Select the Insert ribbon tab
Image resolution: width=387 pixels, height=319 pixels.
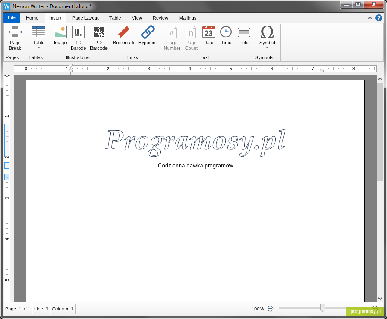point(55,18)
